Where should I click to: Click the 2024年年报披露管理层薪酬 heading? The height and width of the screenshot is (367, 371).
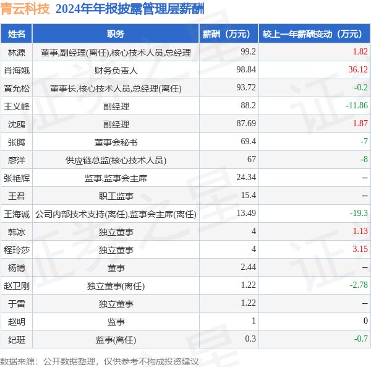[130, 9]
